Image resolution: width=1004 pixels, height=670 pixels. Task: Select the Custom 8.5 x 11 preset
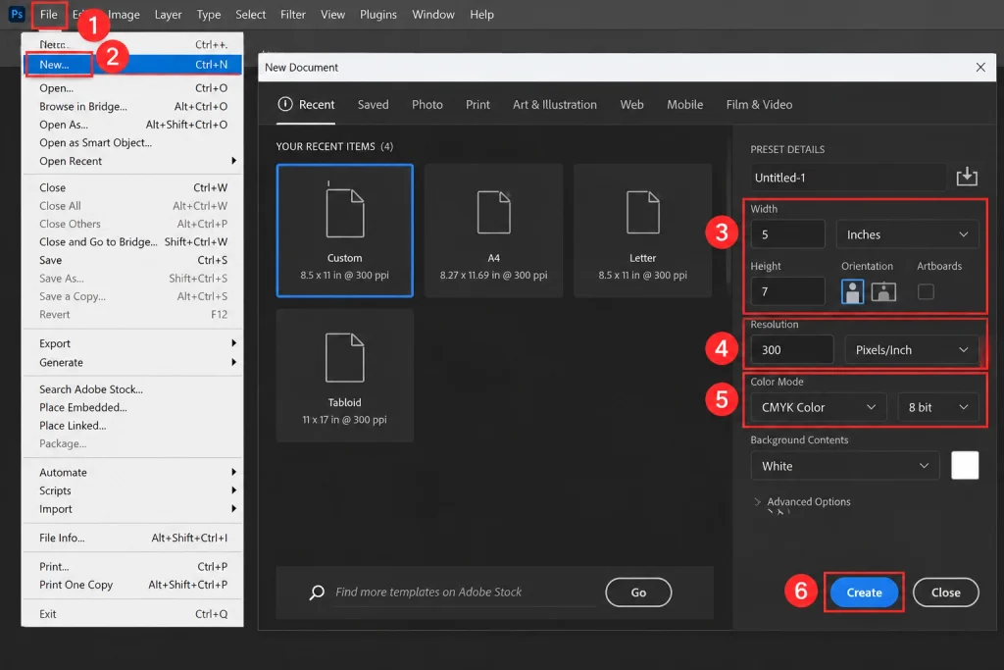344,231
